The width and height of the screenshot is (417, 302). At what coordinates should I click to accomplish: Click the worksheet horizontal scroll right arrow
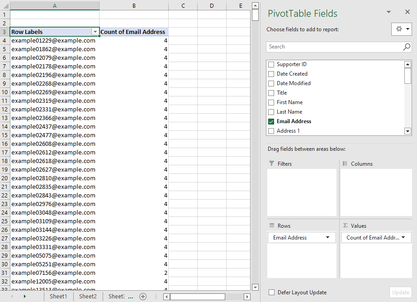tap(247, 297)
